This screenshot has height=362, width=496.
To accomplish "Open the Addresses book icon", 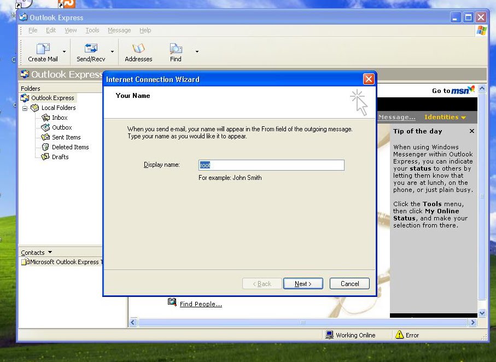I will click(138, 49).
